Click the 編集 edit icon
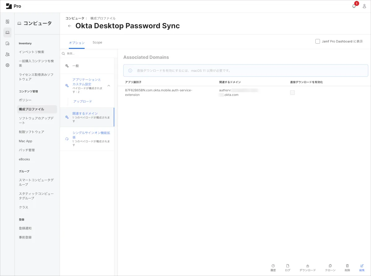Screen dimensions: 371x276 (362, 266)
